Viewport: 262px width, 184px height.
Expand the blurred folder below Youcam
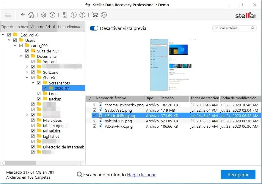click(27, 67)
